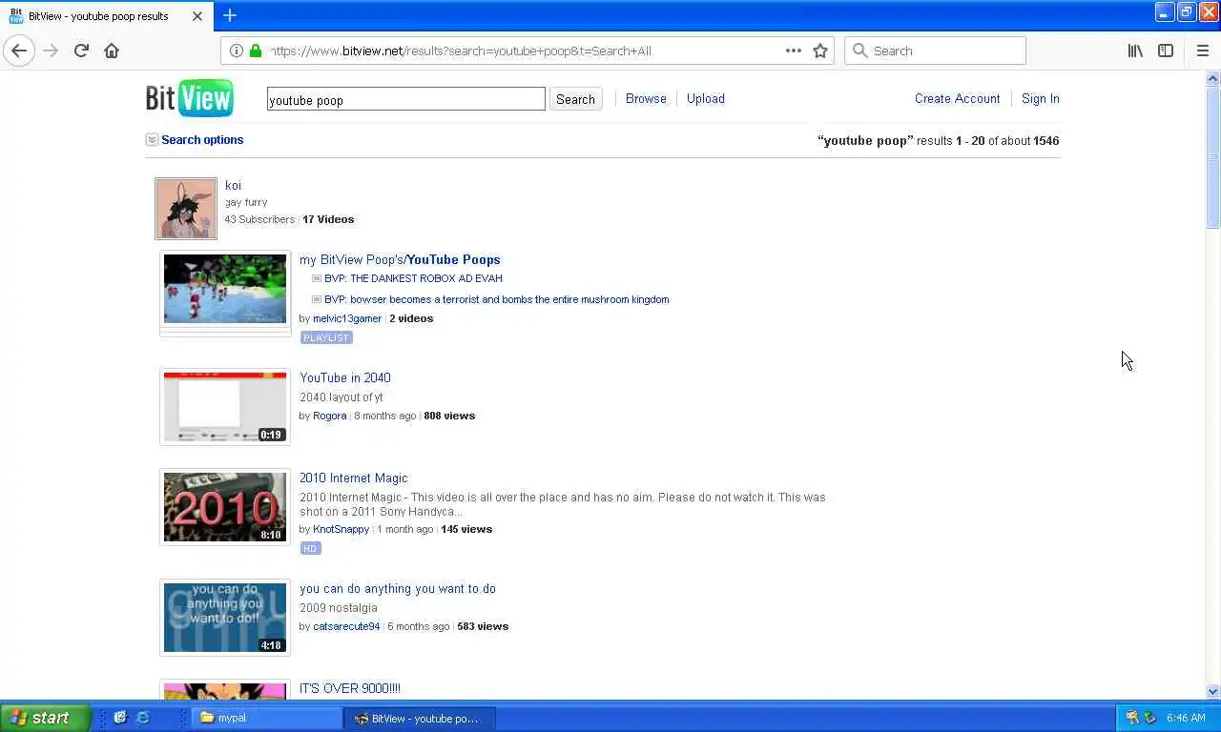1221x732 pixels.
Task: Go back with the browser back arrow
Action: pos(19,51)
